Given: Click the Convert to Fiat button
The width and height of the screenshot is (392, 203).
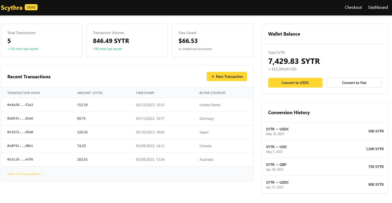Looking at the screenshot, I should tap(354, 83).
